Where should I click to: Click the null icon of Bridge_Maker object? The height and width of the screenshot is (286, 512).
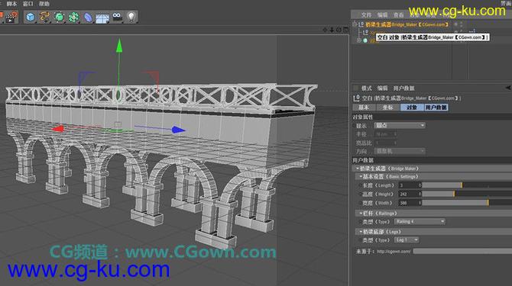point(361,24)
